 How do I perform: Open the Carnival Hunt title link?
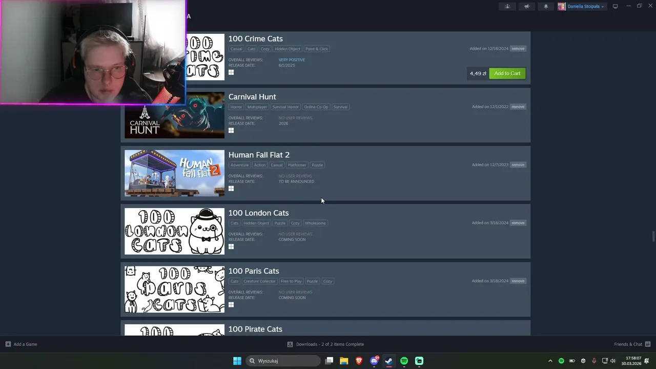point(252,96)
